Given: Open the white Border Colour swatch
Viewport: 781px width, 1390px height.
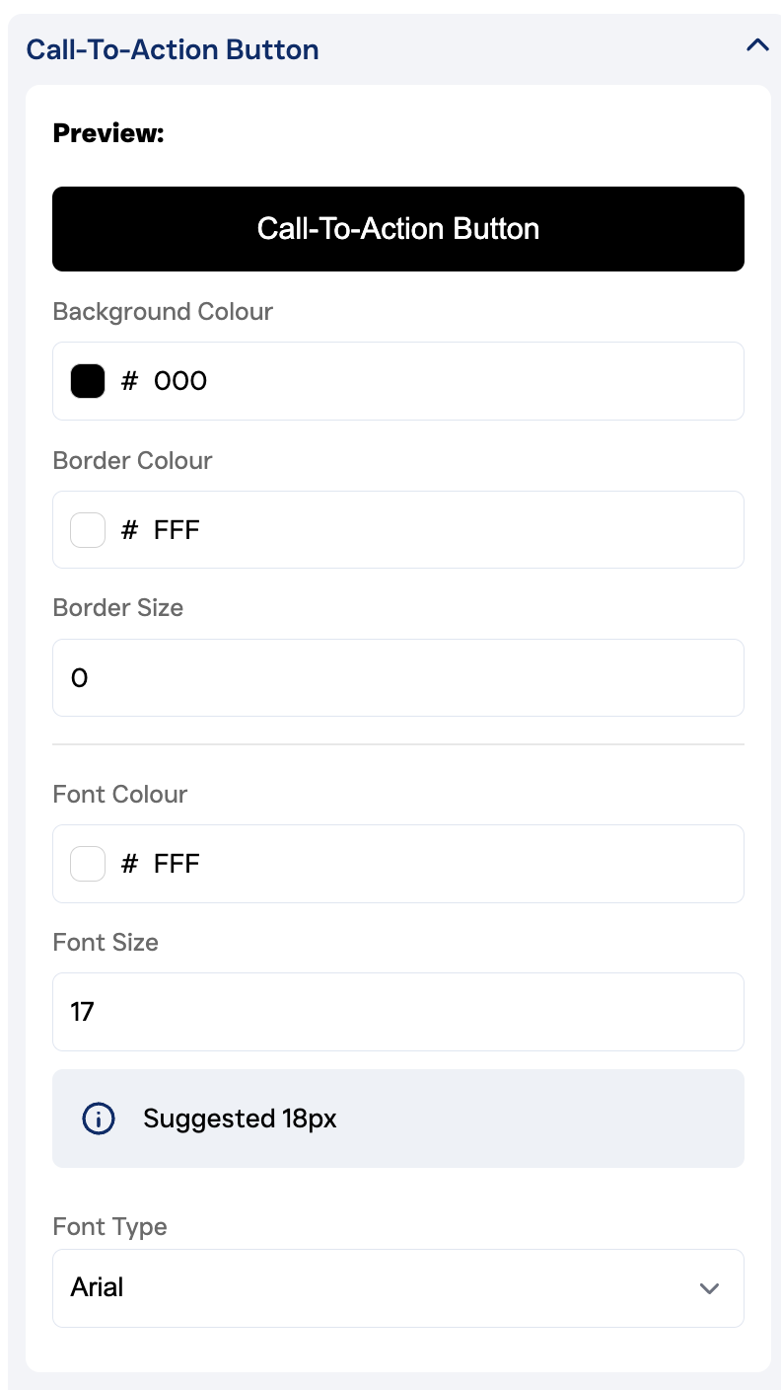Looking at the screenshot, I should [x=88, y=530].
